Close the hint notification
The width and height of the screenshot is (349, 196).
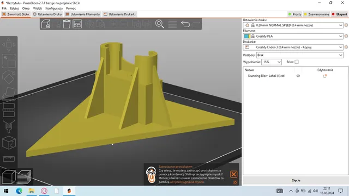[233, 174]
